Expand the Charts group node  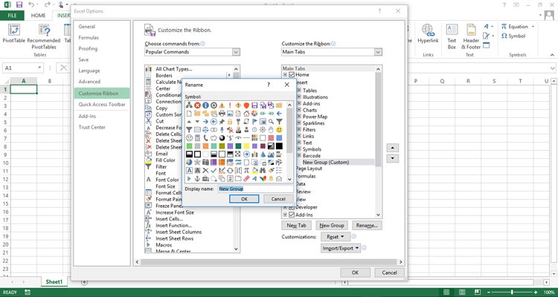click(299, 110)
